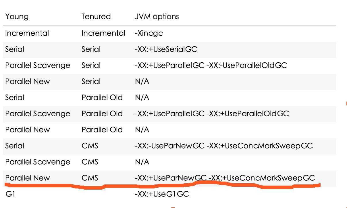Click CMS in the Serial young row
The image size is (347, 208).
click(x=90, y=146)
